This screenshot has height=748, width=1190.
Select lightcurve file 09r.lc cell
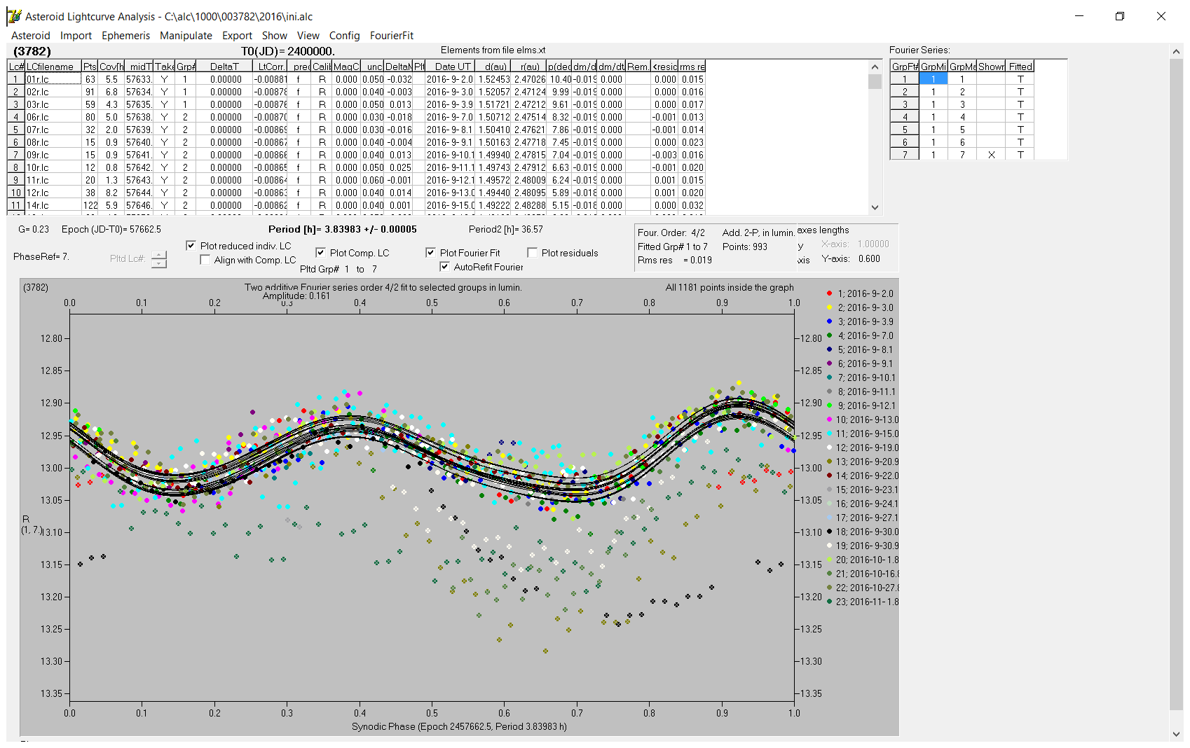tap(53, 155)
